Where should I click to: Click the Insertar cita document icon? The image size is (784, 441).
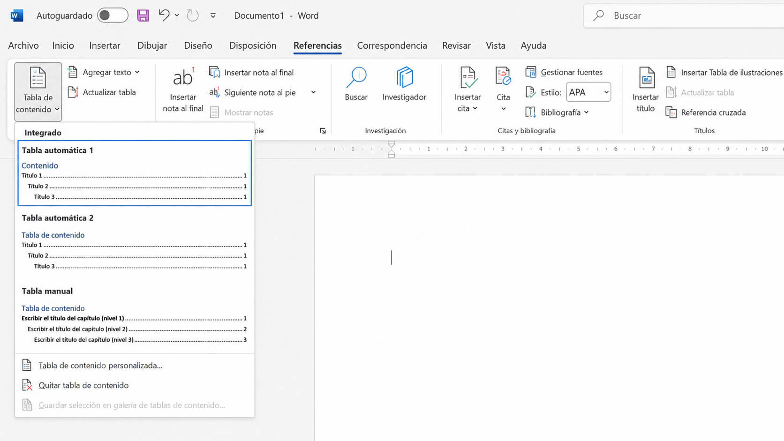click(468, 77)
